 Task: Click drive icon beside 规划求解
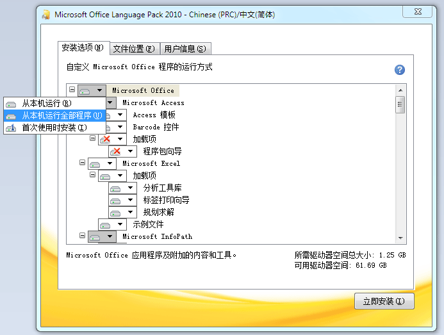click(x=115, y=213)
